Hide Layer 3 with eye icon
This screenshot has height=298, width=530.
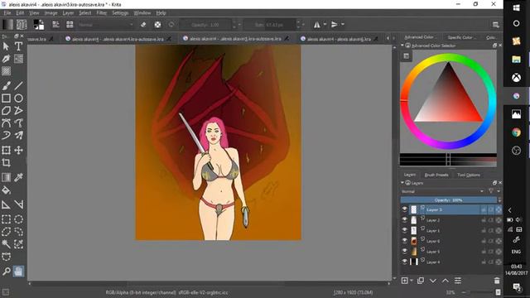coord(405,209)
